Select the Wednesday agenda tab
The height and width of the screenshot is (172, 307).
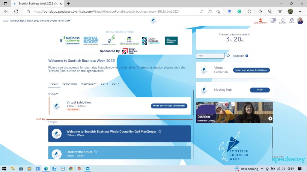(89, 84)
